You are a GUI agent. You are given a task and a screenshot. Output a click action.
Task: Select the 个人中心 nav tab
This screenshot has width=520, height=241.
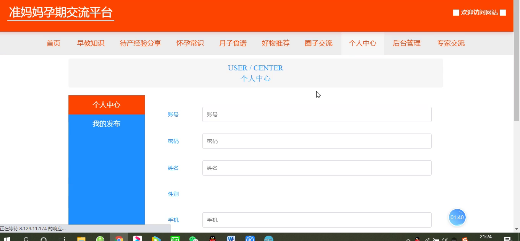(362, 43)
